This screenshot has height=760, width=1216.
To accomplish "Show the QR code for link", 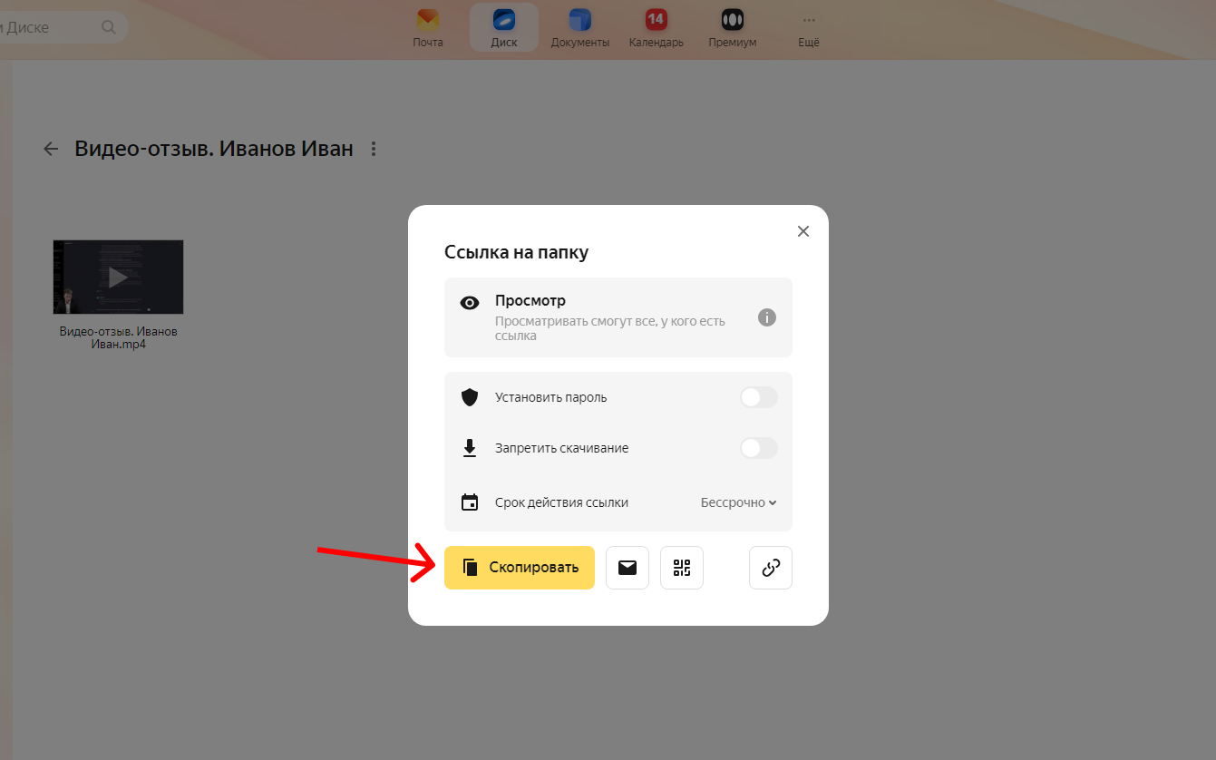I will tap(682, 568).
